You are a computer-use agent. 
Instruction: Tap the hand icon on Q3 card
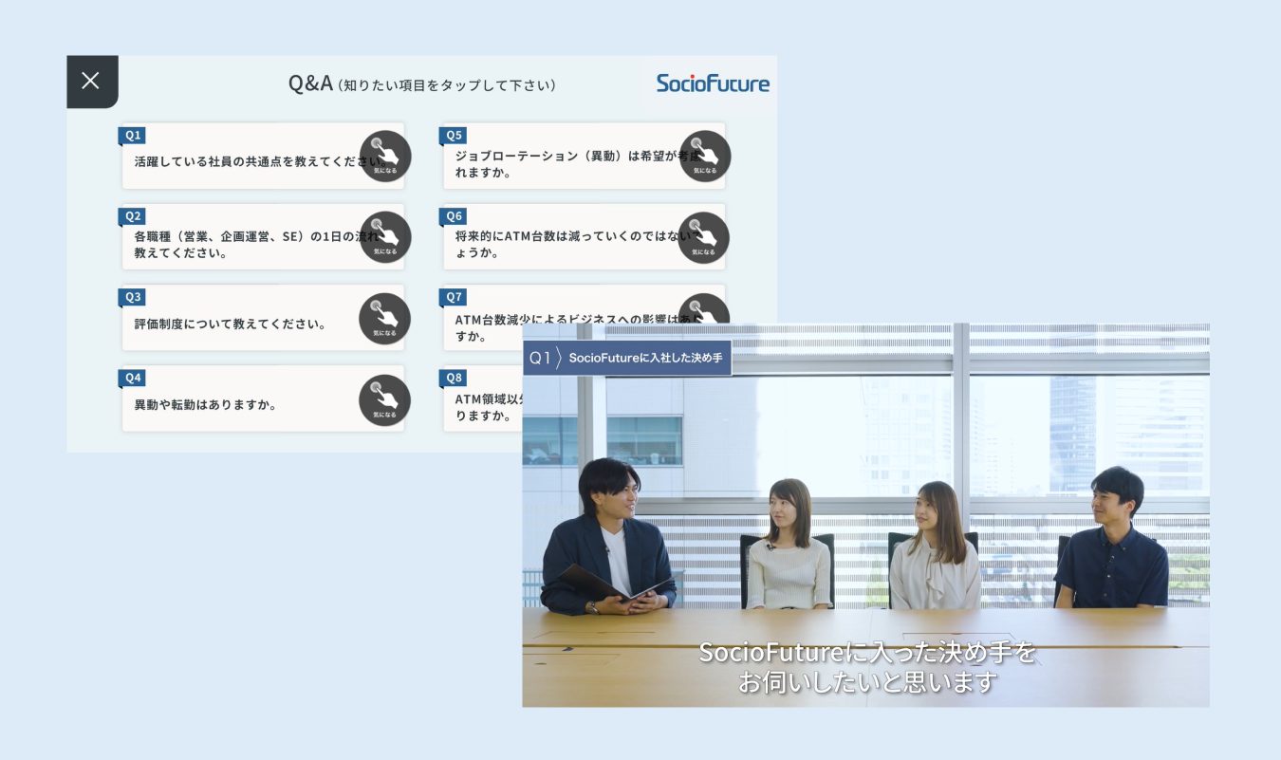385,319
